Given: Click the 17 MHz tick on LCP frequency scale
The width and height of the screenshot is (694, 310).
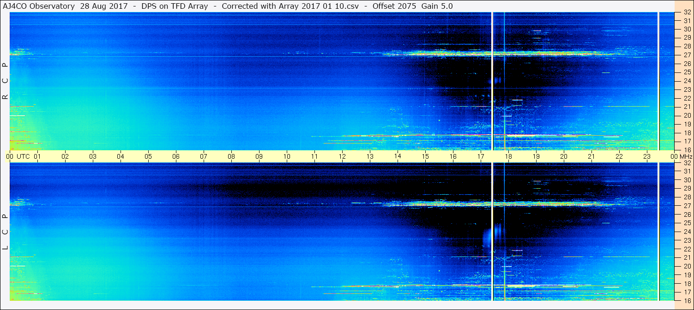Looking at the screenshot, I should pyautogui.click(x=687, y=292).
